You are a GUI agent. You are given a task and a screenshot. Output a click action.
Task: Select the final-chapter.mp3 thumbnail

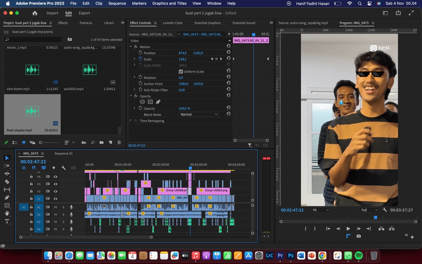click(32, 111)
